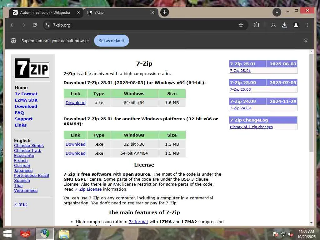This screenshot has width=320, height=240.
Task: Click the 7-Zip logo image
Action: [32, 68]
